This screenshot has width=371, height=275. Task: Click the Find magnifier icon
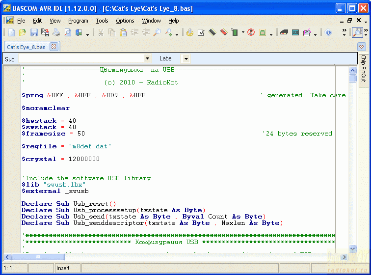click(157, 33)
